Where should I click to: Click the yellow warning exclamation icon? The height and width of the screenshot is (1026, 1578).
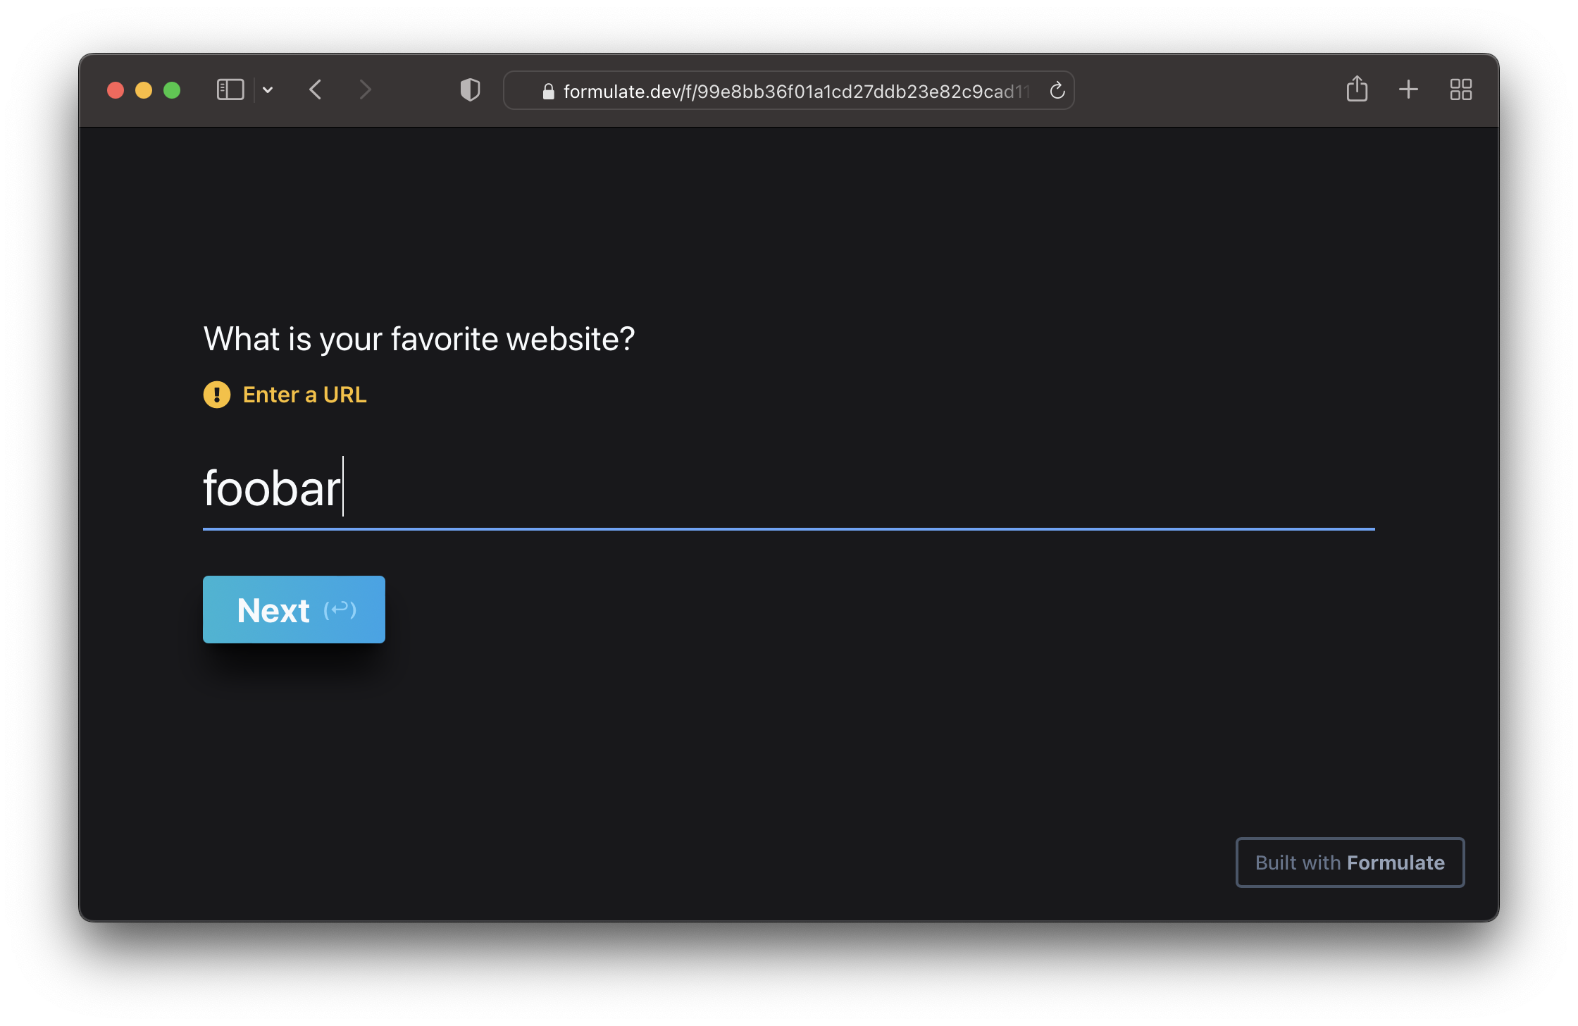[217, 395]
